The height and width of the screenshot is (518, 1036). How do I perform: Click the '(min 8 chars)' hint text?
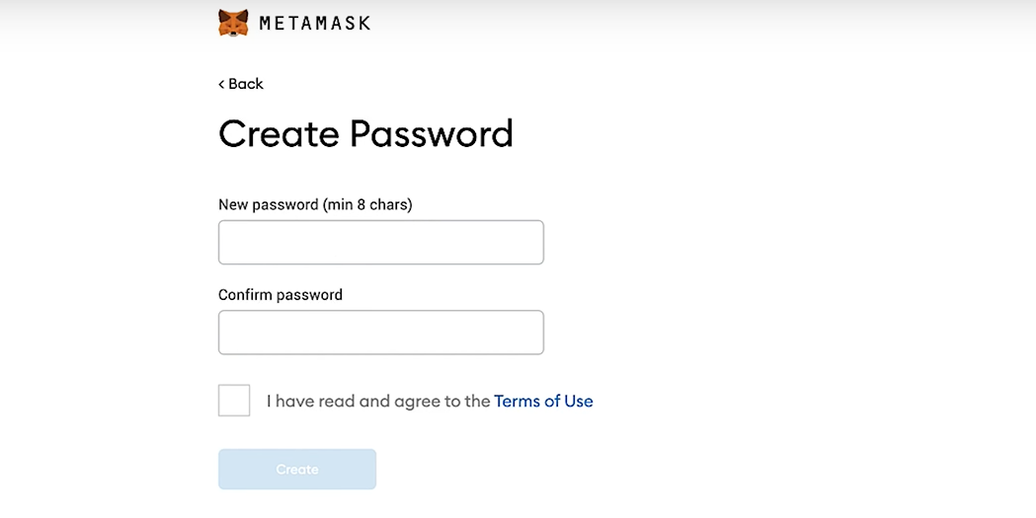pyautogui.click(x=367, y=204)
